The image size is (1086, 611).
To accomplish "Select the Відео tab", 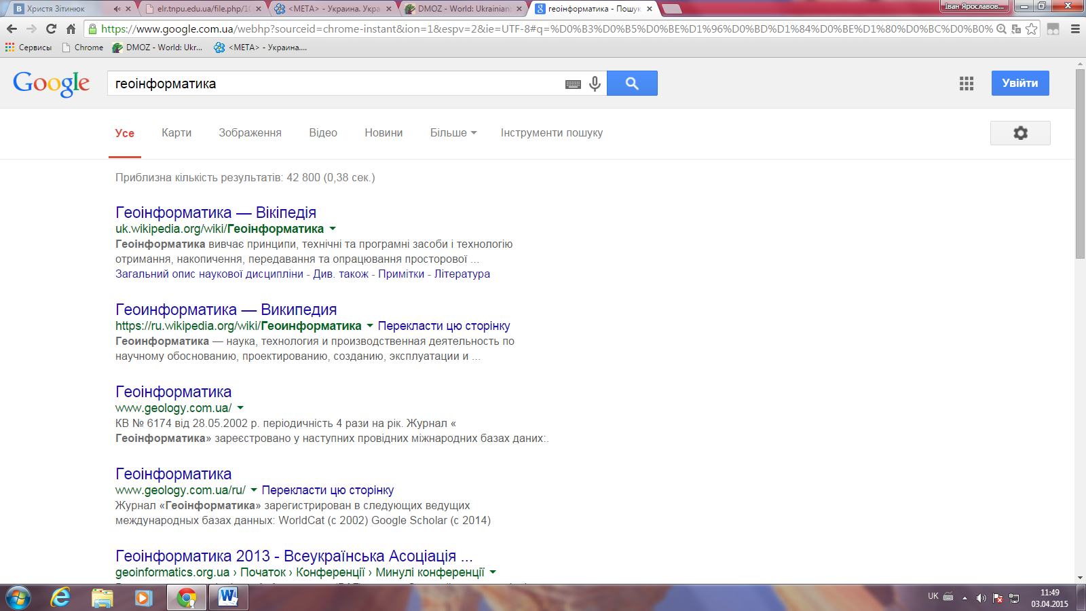I will (323, 133).
